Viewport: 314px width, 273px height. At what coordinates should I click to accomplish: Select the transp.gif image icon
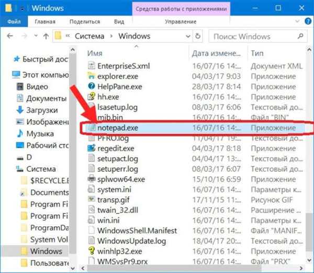pos(92,199)
